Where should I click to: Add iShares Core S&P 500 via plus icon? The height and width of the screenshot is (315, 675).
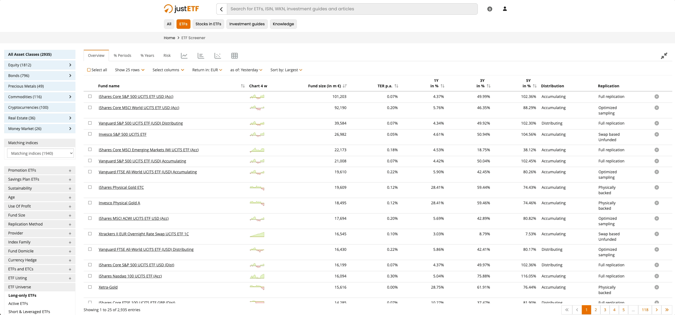click(656, 97)
